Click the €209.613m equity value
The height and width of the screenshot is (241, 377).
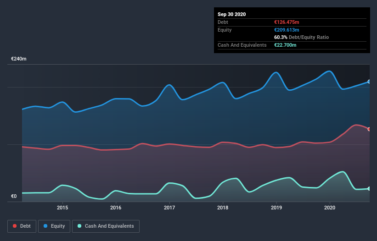coord(287,30)
